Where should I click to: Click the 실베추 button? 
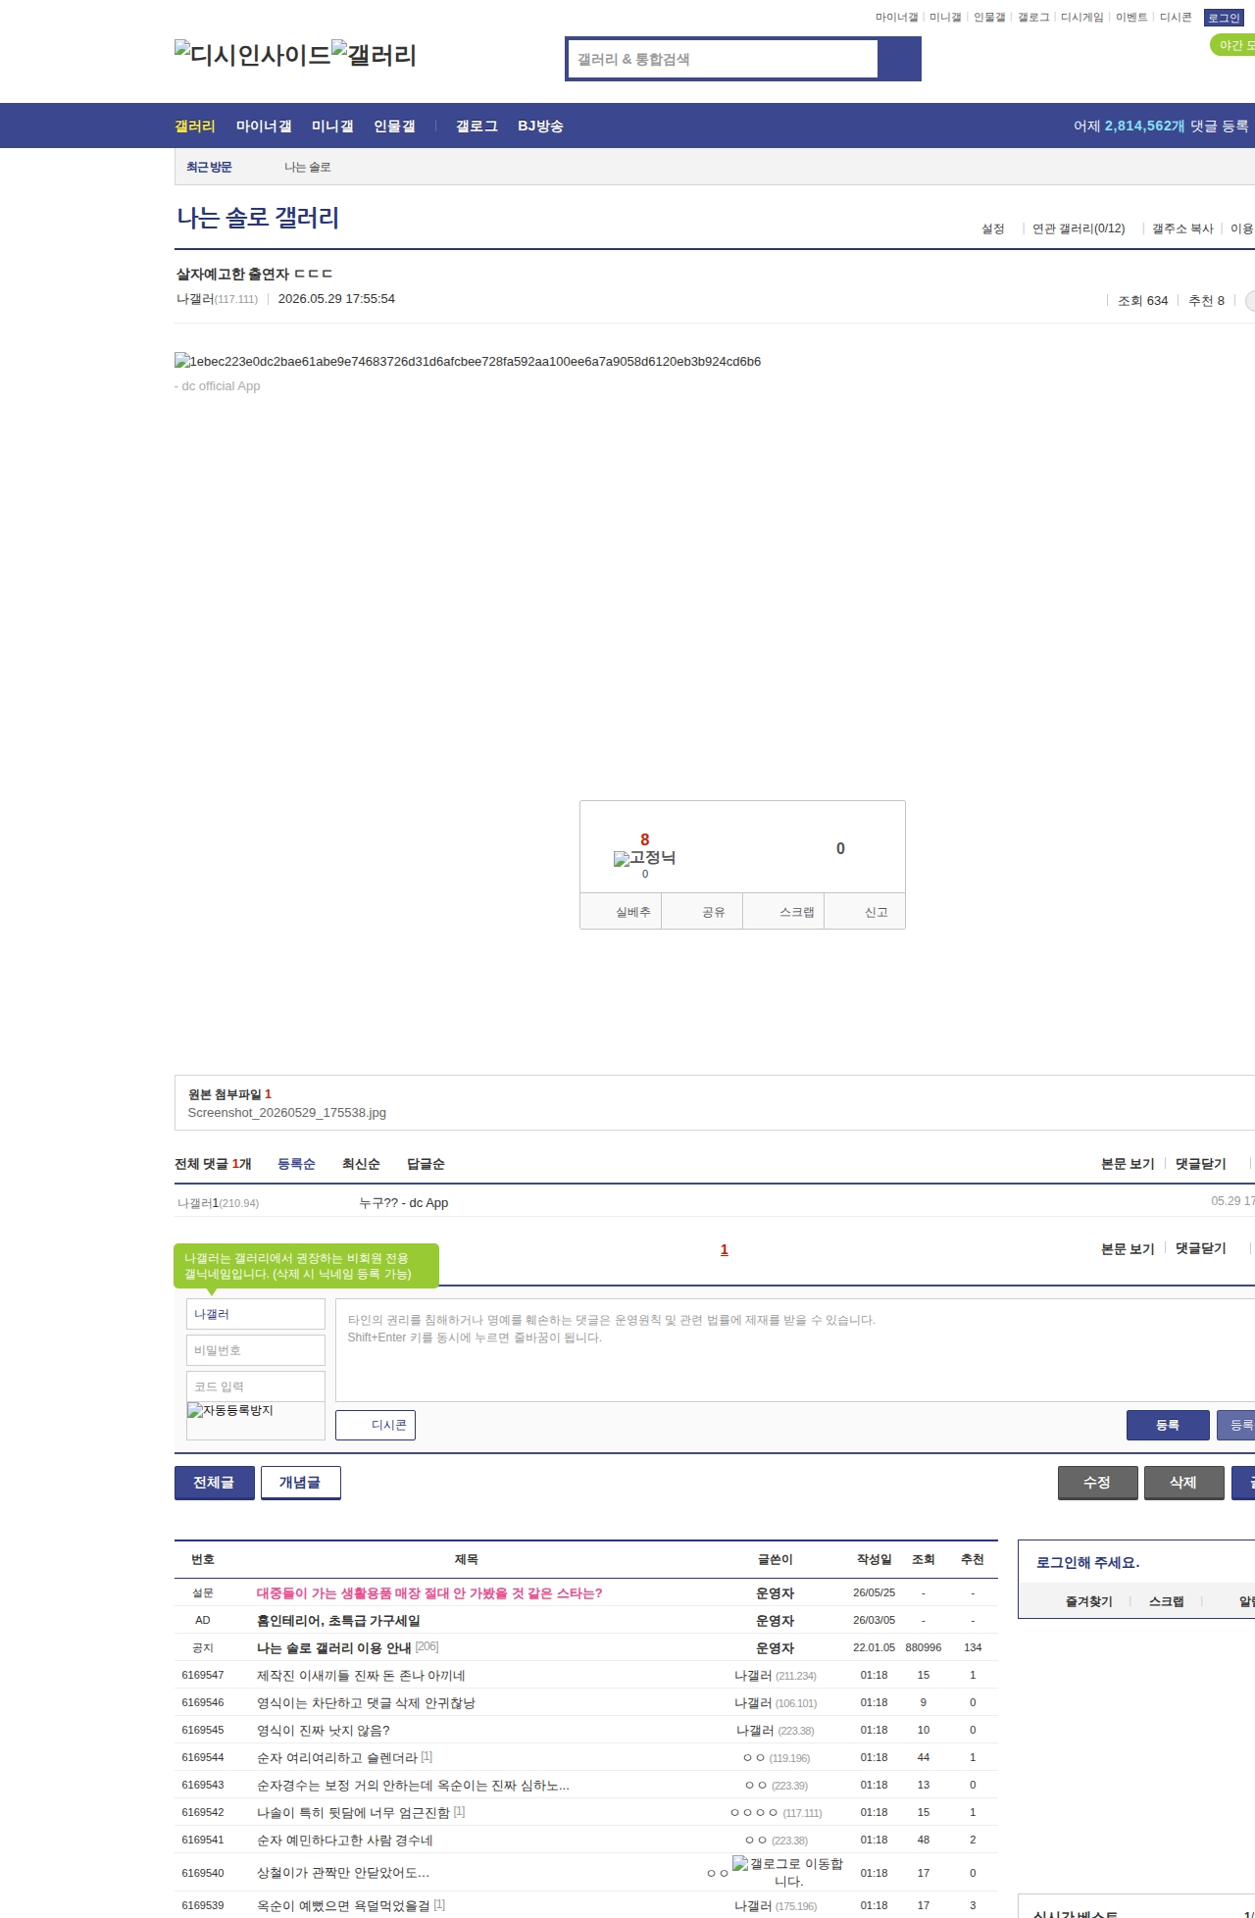point(621,911)
